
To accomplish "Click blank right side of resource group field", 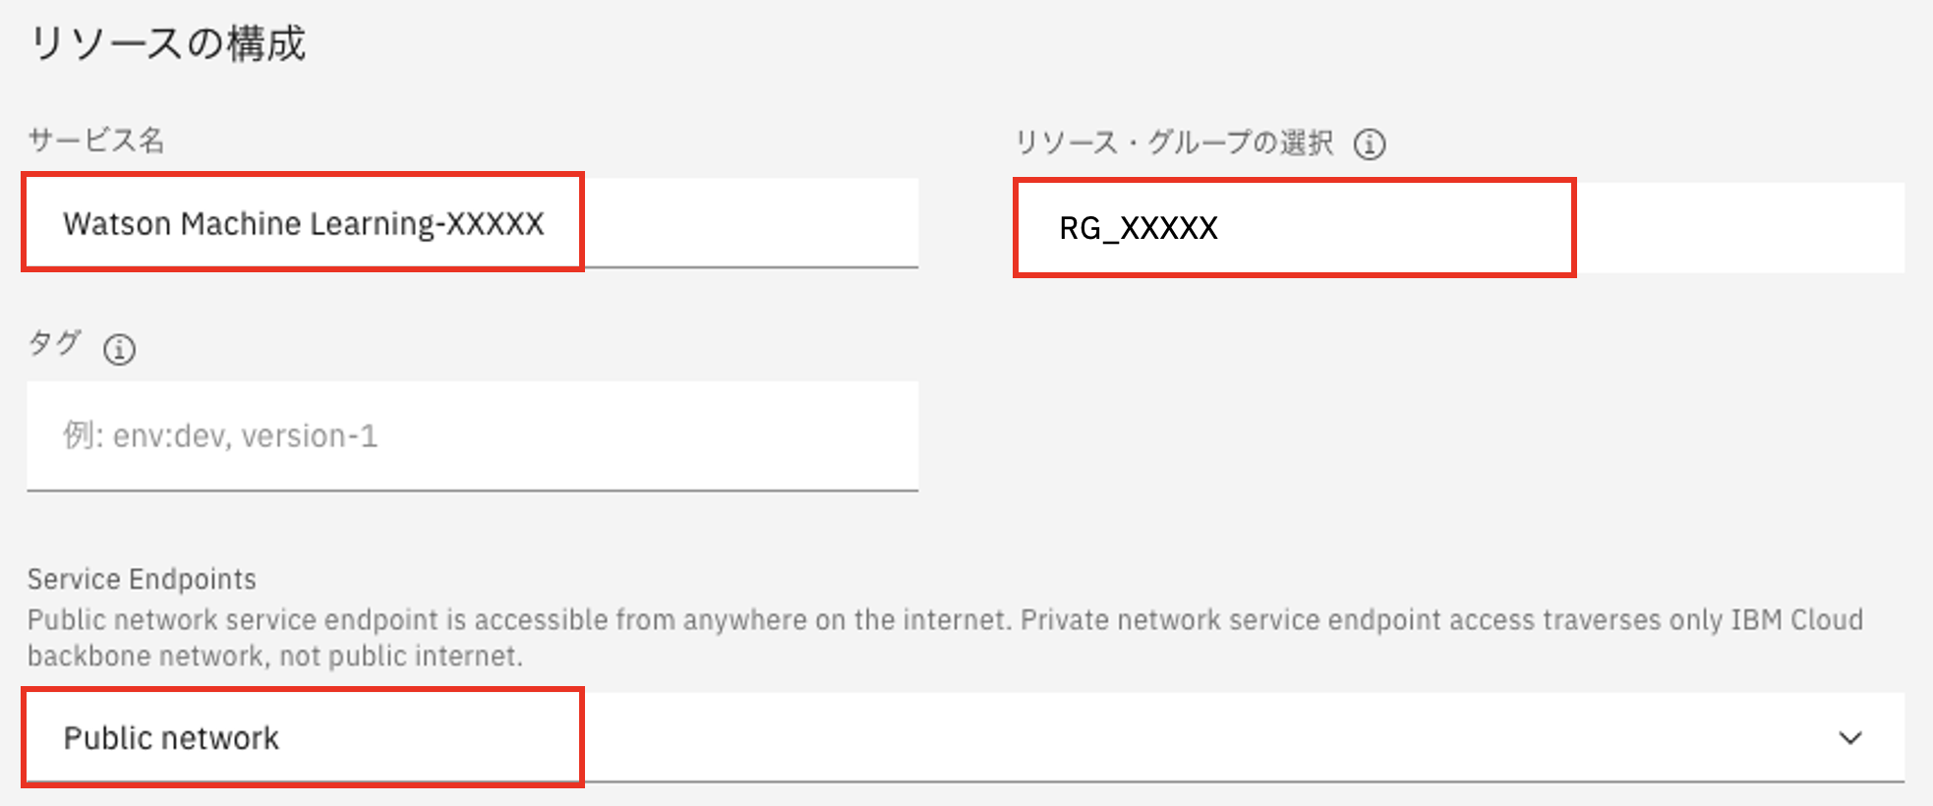I will [1740, 228].
